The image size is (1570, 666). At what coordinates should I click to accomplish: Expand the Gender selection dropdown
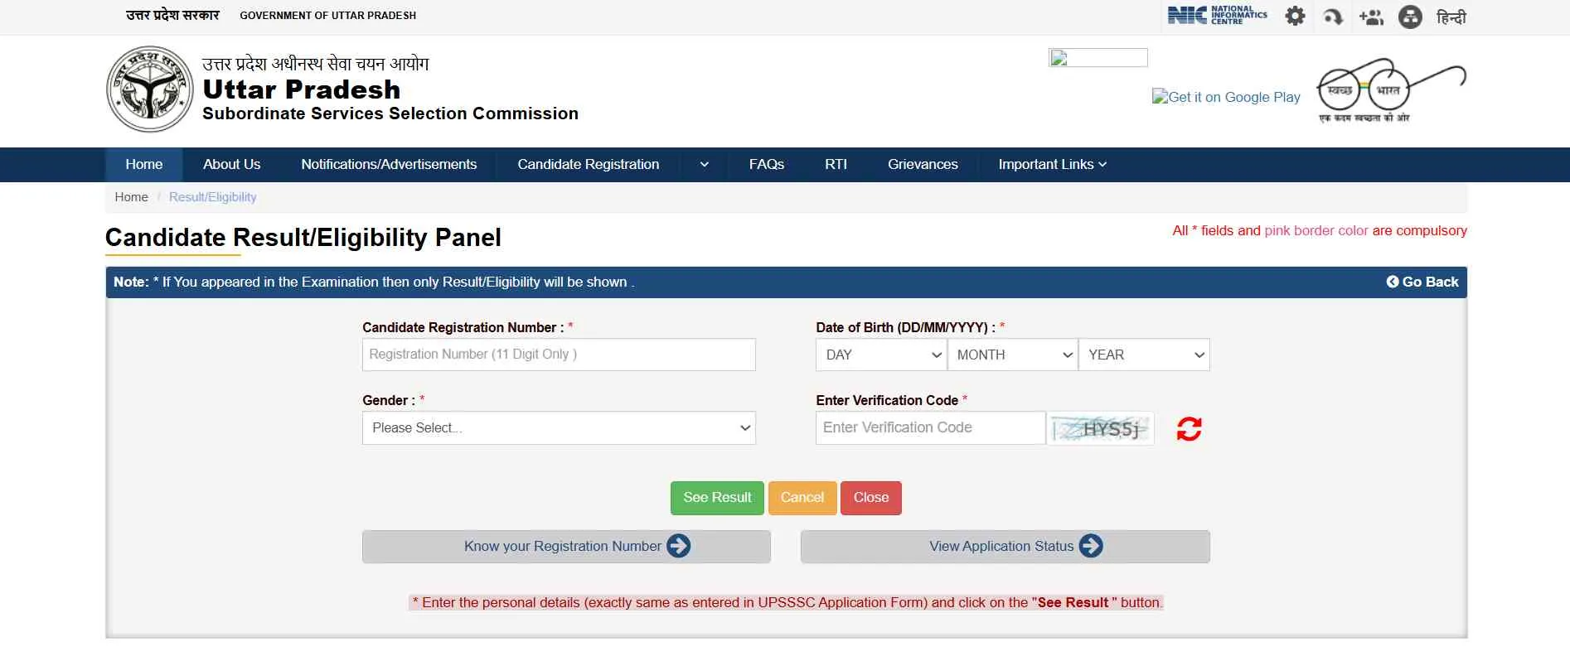tap(559, 428)
